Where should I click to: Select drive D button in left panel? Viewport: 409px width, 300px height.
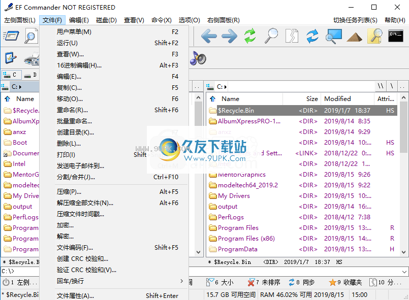[30, 75]
